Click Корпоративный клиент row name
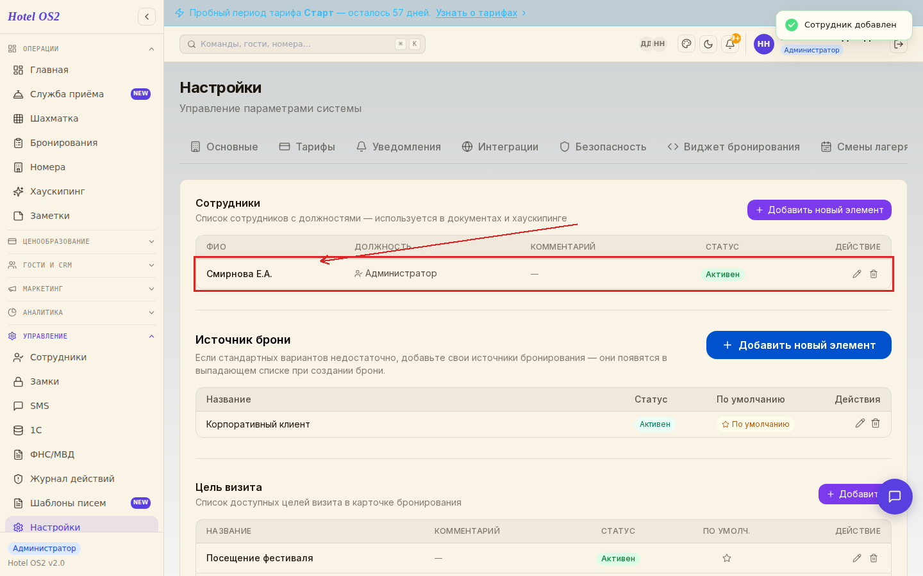Screen dimensions: 923x576 pos(258,424)
